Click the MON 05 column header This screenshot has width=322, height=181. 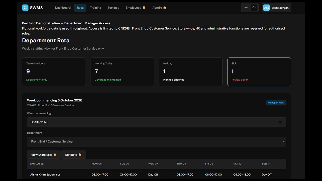[x=97, y=164]
